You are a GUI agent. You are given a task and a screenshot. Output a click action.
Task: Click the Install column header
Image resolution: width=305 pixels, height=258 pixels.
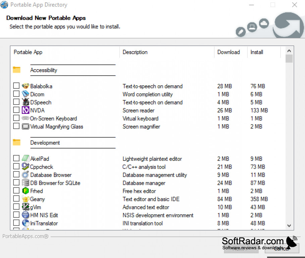[264, 52]
